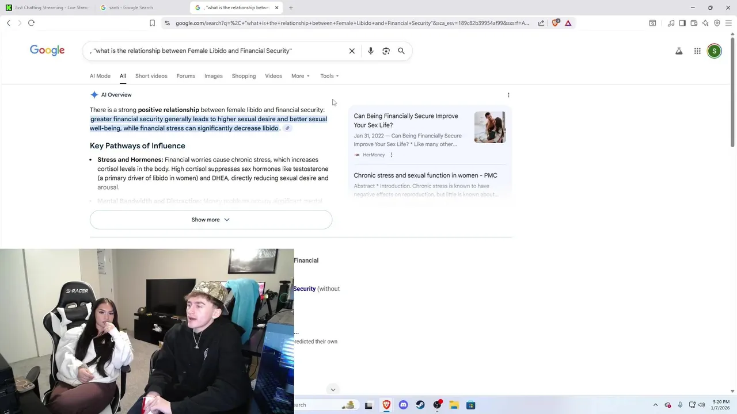Share this page with the share icon
Image resolution: width=737 pixels, height=414 pixels.
pos(541,23)
